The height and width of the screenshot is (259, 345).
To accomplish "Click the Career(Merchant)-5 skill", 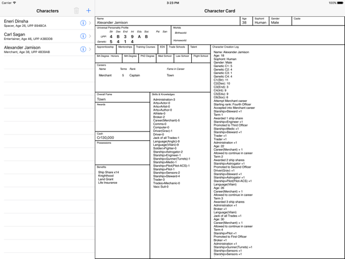I will (x=166, y=121).
